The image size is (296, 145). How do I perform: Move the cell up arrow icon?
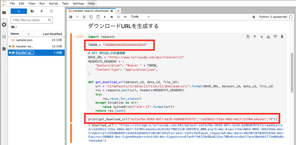(255, 37)
